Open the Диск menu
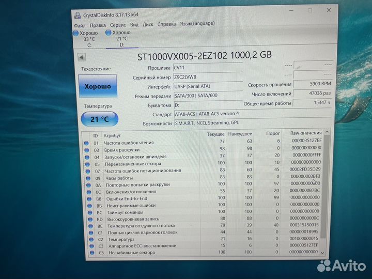 pyautogui.click(x=148, y=24)
